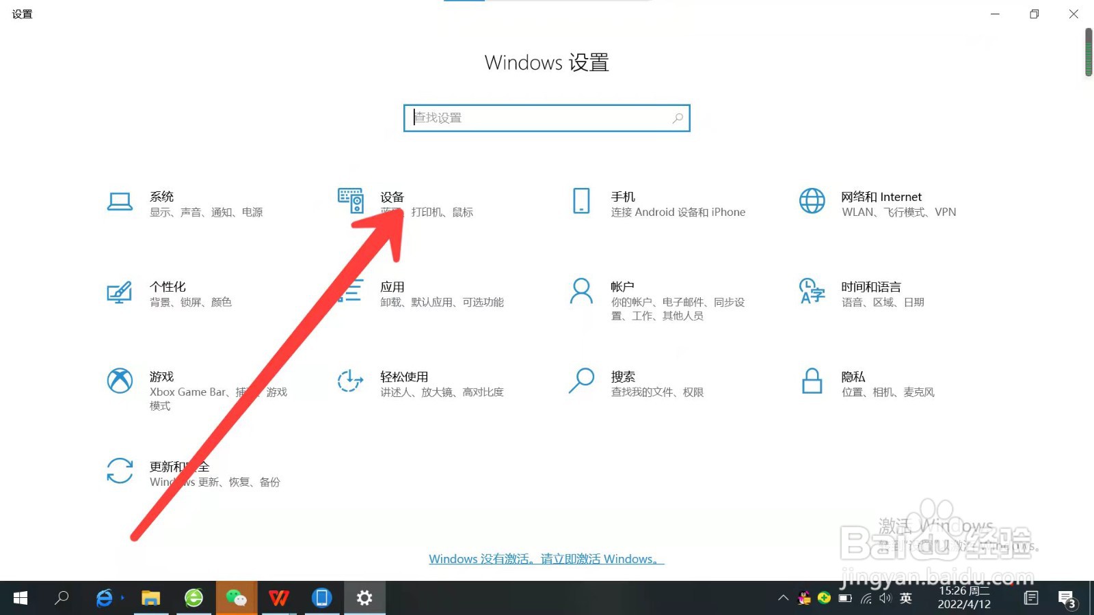Click the 语音、区域、日期 description
This screenshot has width=1094, height=615.
coord(883,302)
